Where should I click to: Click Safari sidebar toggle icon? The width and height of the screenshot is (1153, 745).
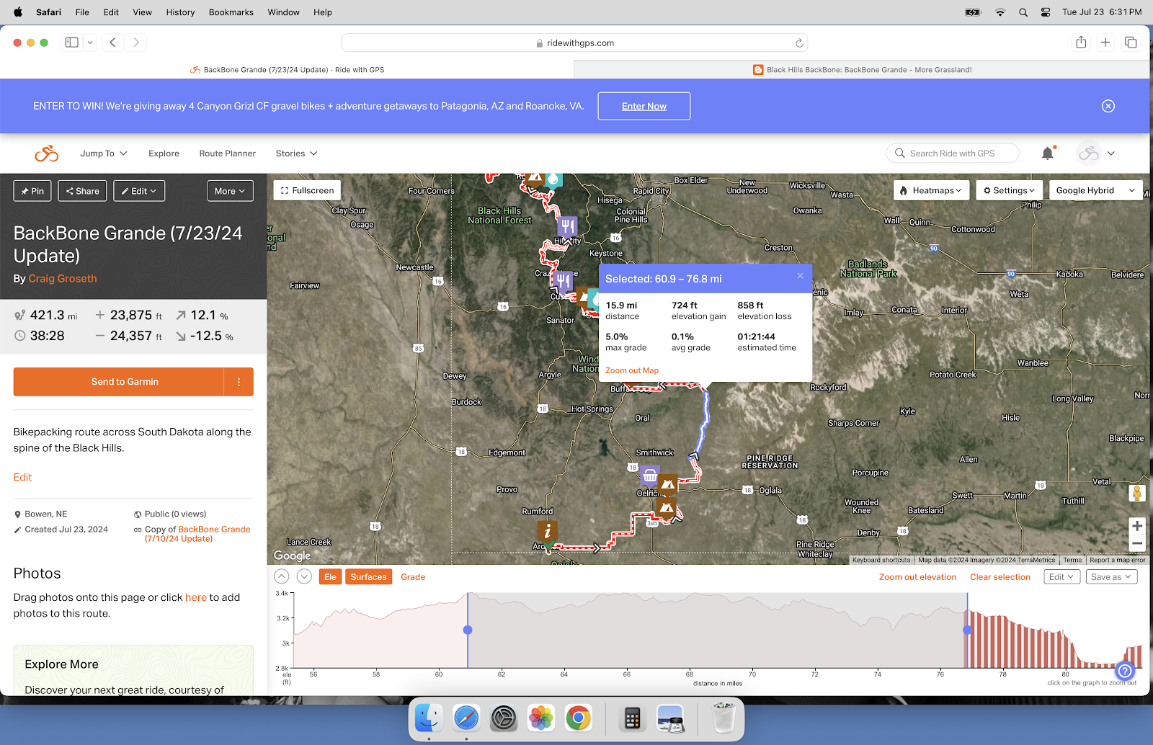coord(71,43)
